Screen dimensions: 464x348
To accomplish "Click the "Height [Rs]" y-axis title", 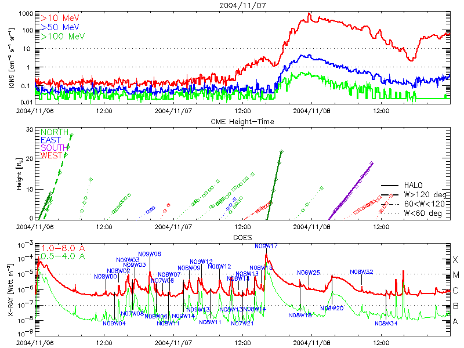I will [19, 173].
